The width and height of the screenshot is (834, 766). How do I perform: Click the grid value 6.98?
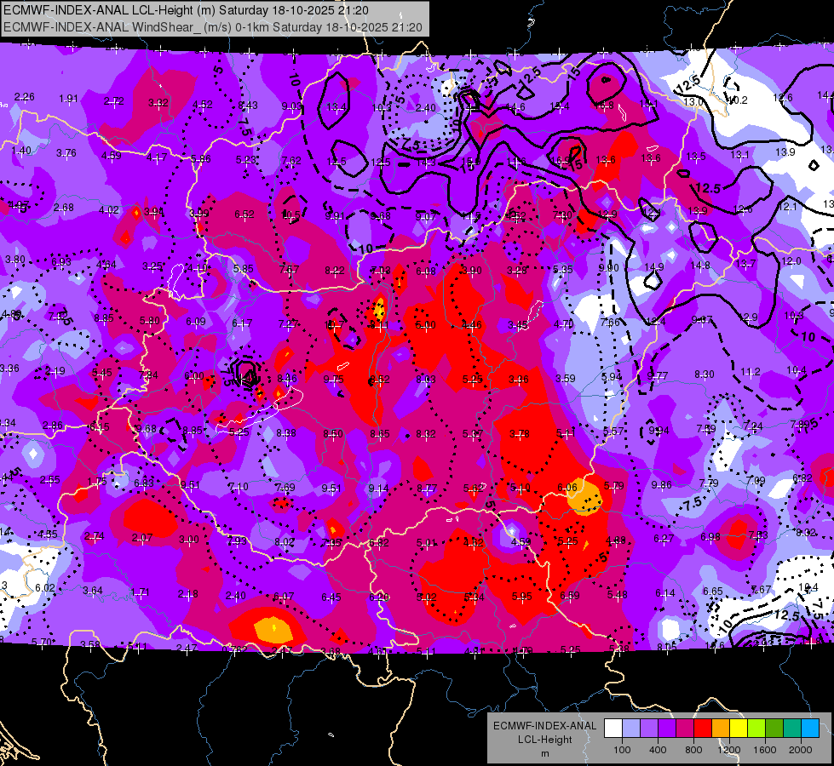coord(711,536)
